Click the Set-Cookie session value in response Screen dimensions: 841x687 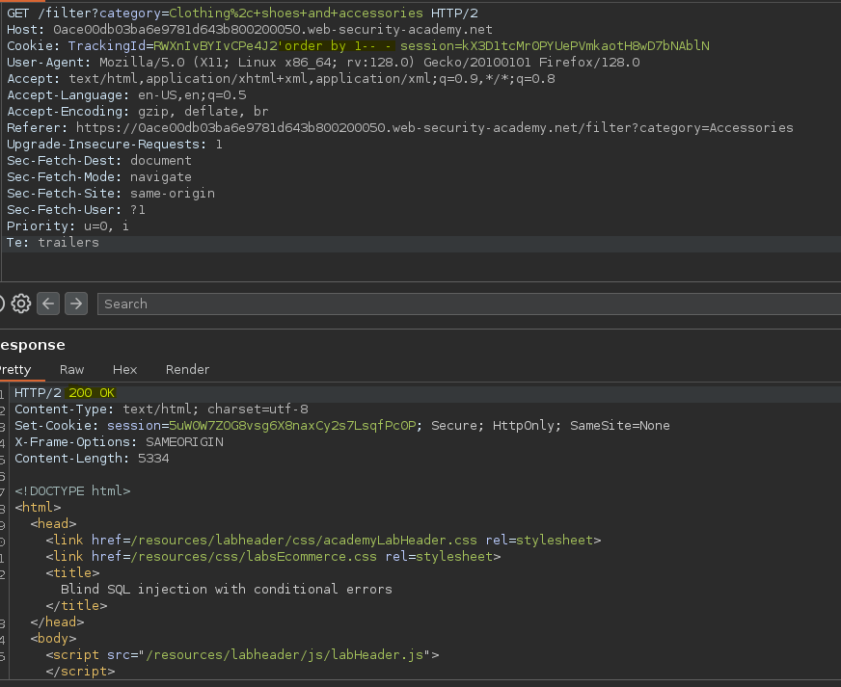(x=292, y=426)
